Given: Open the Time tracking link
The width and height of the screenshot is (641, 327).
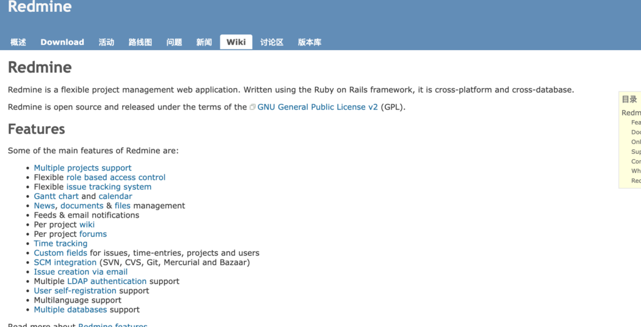Looking at the screenshot, I should [x=61, y=244].
